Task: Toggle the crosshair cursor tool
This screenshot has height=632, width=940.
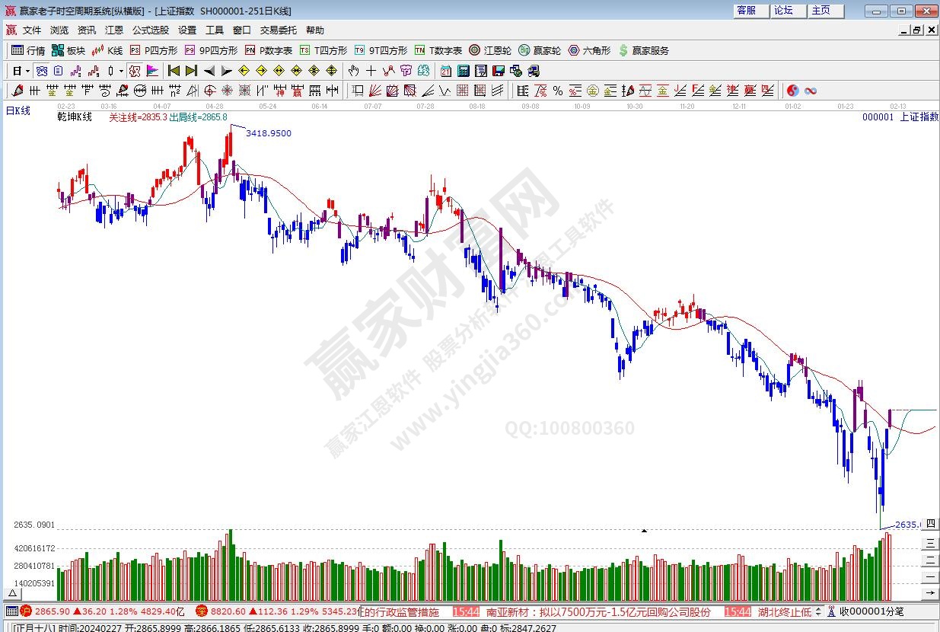Action: click(x=371, y=71)
